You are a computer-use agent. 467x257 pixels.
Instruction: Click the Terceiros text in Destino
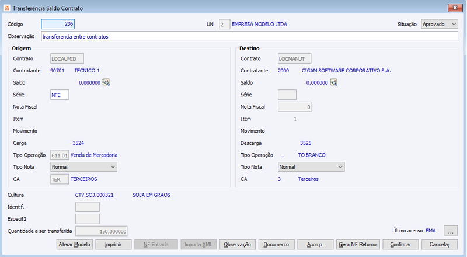click(x=308, y=179)
